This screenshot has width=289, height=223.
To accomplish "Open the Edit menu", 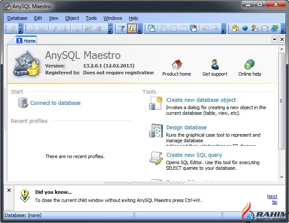I will (38, 18).
